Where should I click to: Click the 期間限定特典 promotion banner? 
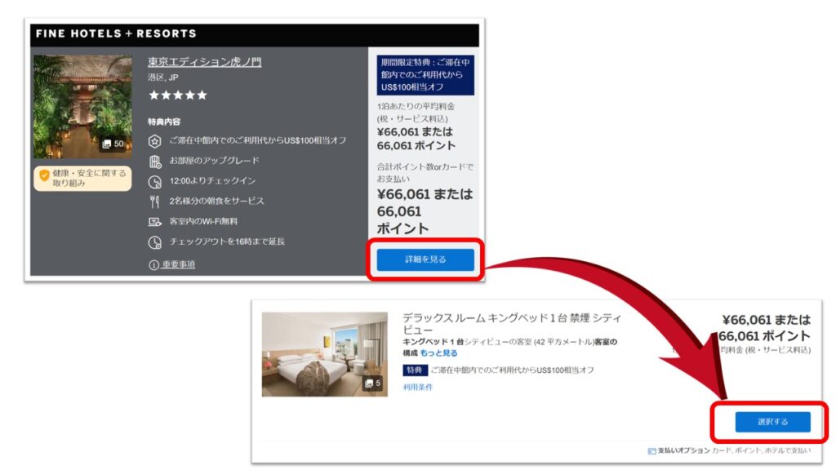pos(425,74)
